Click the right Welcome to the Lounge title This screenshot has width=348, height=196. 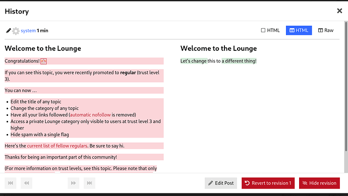point(218,48)
